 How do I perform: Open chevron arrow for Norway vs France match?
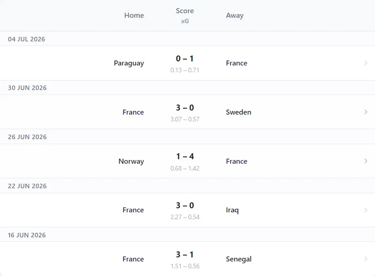point(366,161)
